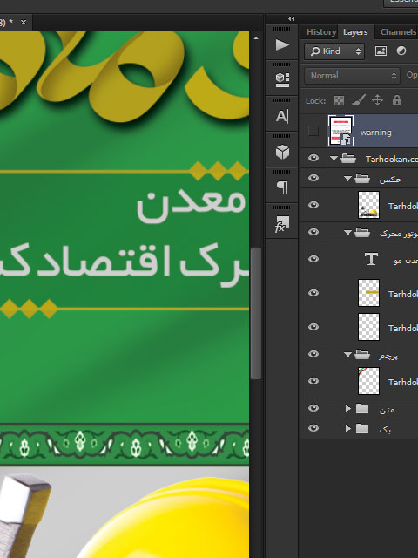This screenshot has height=558, width=418.
Task: Switch to the History tab
Action: [x=321, y=32]
